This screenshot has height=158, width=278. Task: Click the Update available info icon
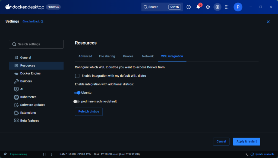point(252,154)
